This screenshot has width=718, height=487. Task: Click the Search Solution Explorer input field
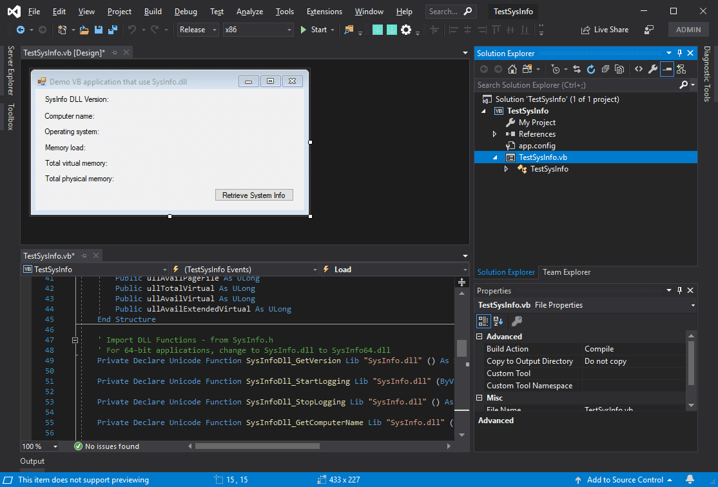(576, 84)
